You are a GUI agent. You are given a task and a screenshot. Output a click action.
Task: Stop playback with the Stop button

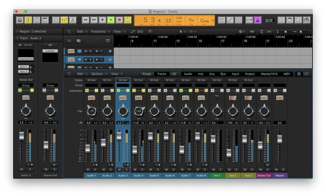tap(102, 20)
